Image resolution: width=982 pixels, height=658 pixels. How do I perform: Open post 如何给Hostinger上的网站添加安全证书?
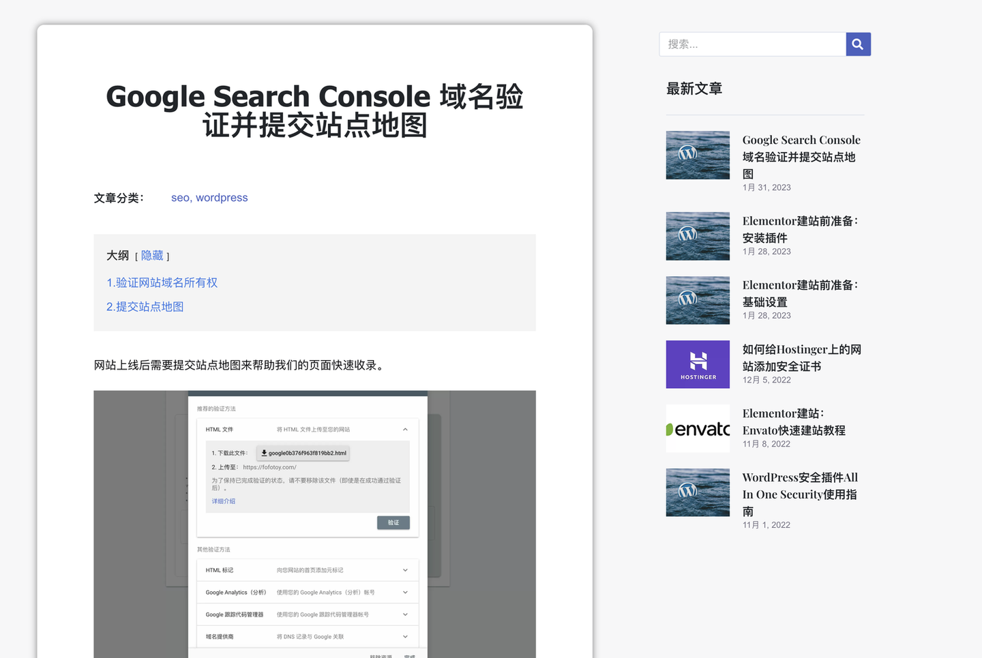[802, 358]
